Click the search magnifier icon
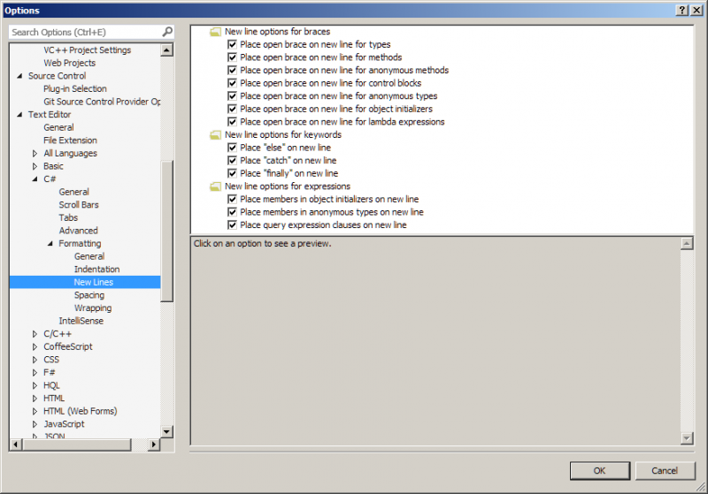This screenshot has width=708, height=494. 167,32
